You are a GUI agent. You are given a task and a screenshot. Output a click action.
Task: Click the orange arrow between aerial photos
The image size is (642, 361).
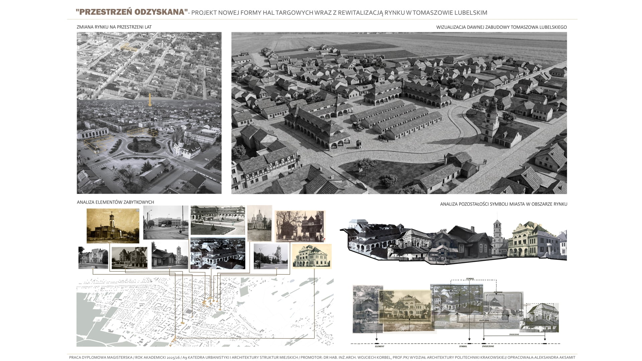click(150, 100)
